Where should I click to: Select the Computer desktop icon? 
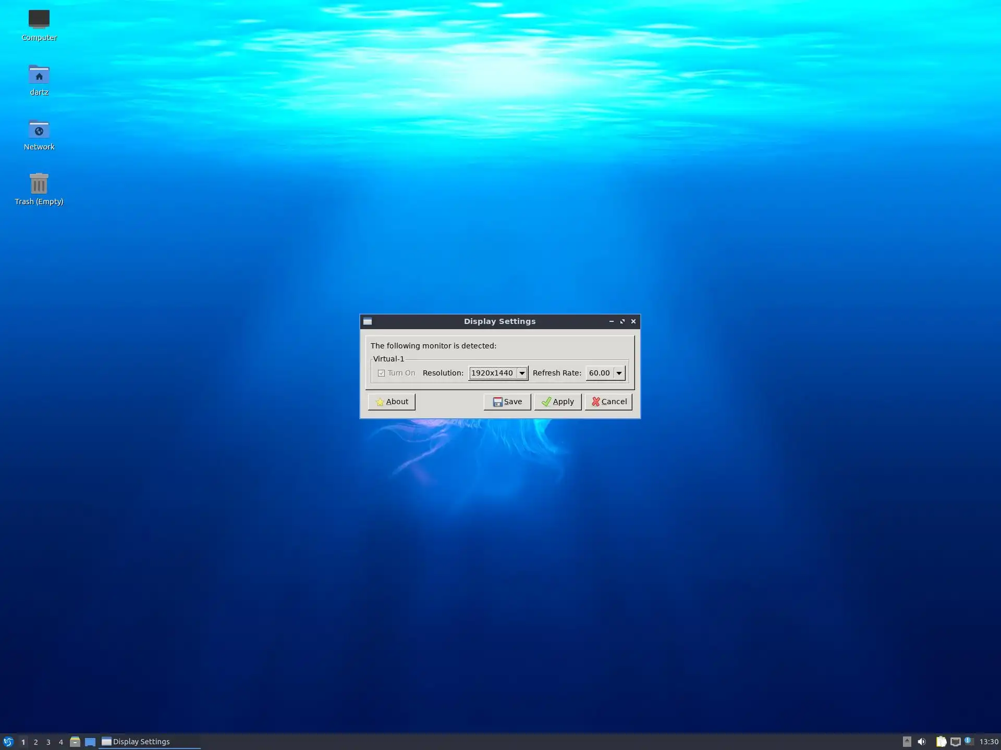click(x=39, y=19)
